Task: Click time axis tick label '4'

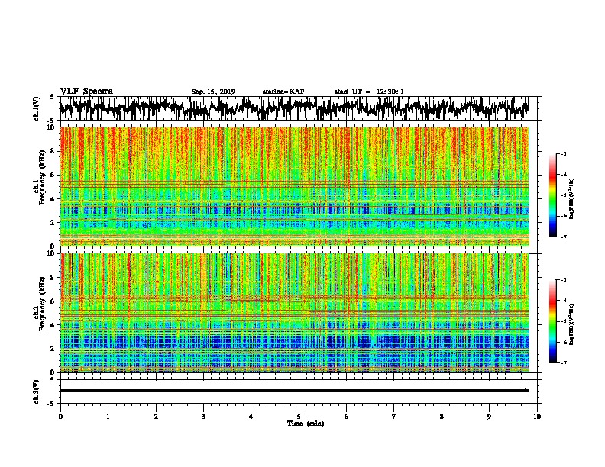Action: (x=251, y=417)
